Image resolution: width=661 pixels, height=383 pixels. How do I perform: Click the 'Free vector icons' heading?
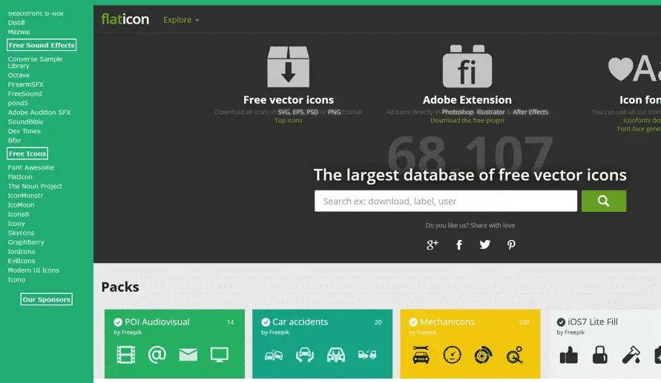pos(289,100)
